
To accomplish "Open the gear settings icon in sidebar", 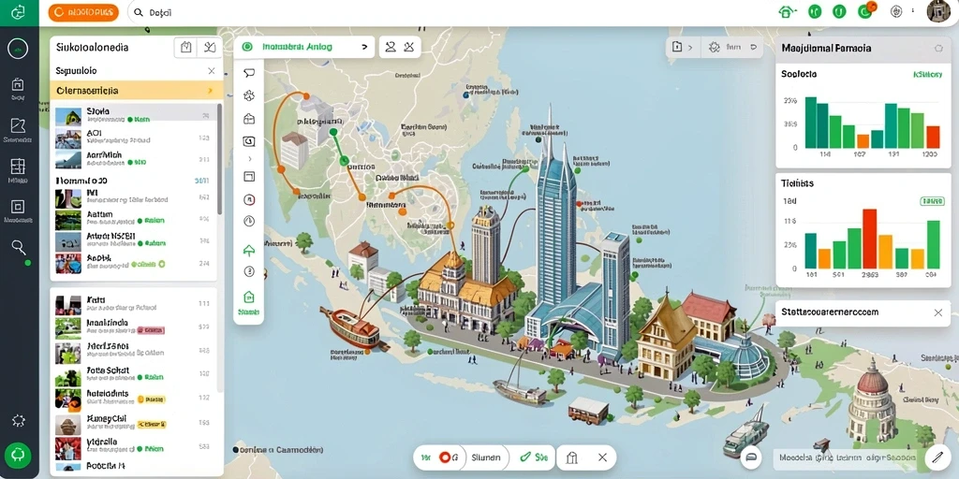I will coord(19,420).
